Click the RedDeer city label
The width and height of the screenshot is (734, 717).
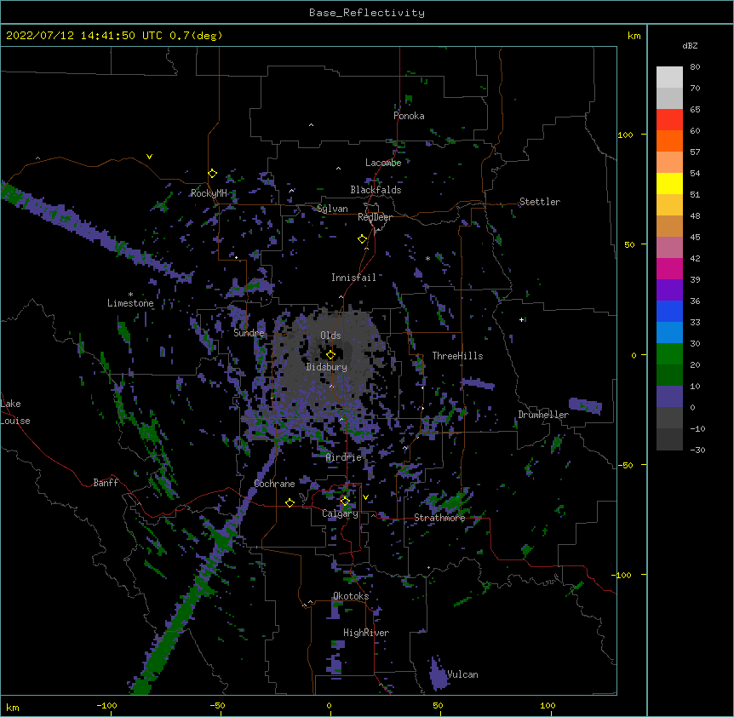[375, 217]
